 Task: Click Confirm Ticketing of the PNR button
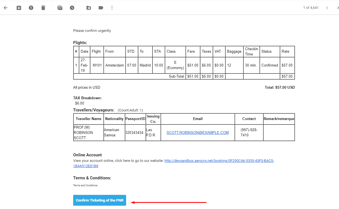tap(100, 200)
